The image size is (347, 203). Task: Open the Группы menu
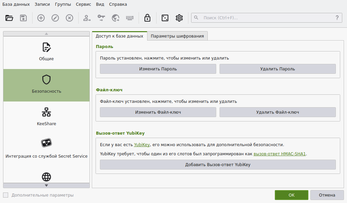coord(63,4)
